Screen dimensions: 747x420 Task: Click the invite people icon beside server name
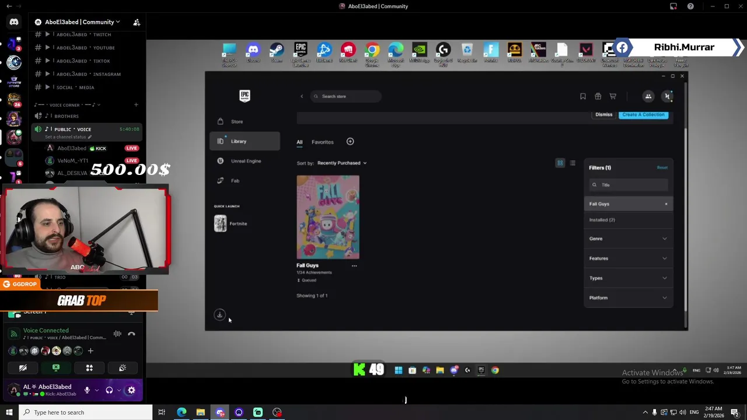click(x=137, y=22)
